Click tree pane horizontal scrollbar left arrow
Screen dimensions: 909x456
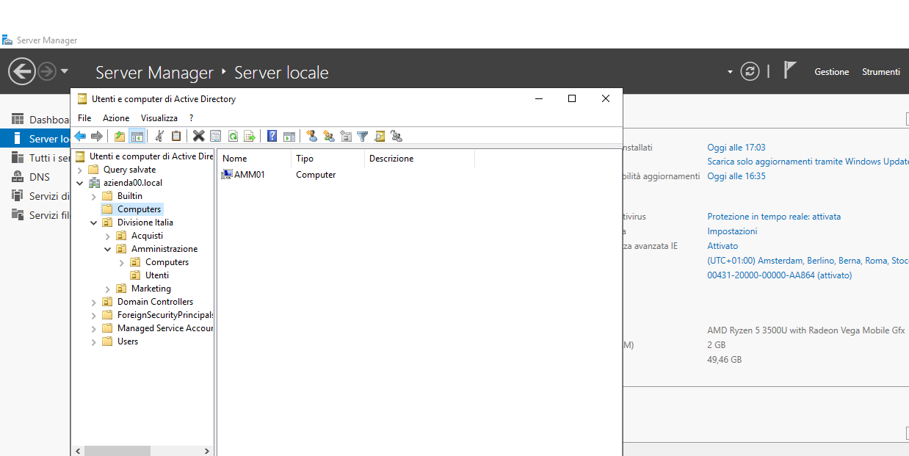[x=79, y=451]
